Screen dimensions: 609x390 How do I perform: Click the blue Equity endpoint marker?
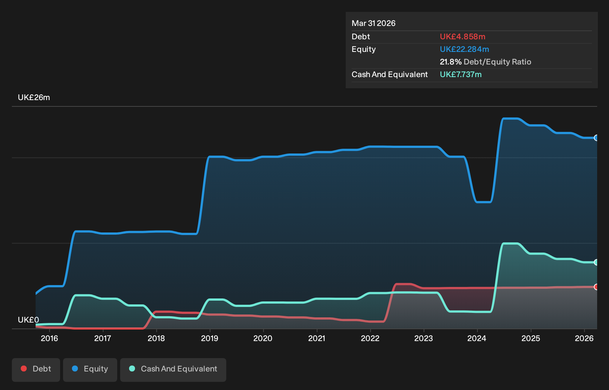pos(596,138)
